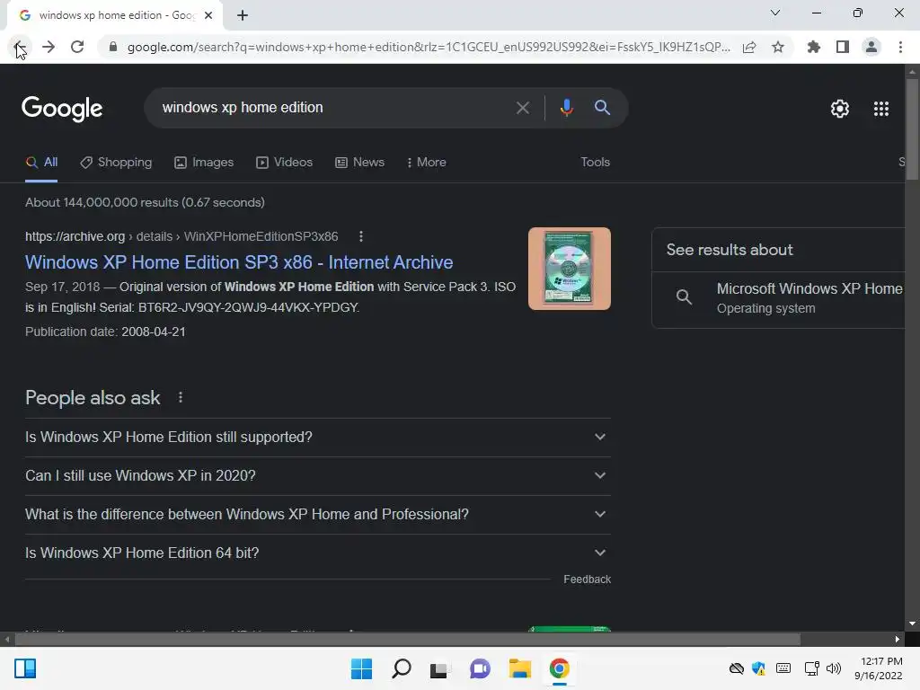Go back using the browser back arrow
Viewport: 920px width, 690px height.
click(20, 47)
